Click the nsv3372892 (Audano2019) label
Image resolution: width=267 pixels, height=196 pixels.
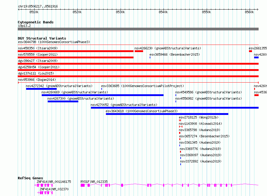(x=201, y=161)
